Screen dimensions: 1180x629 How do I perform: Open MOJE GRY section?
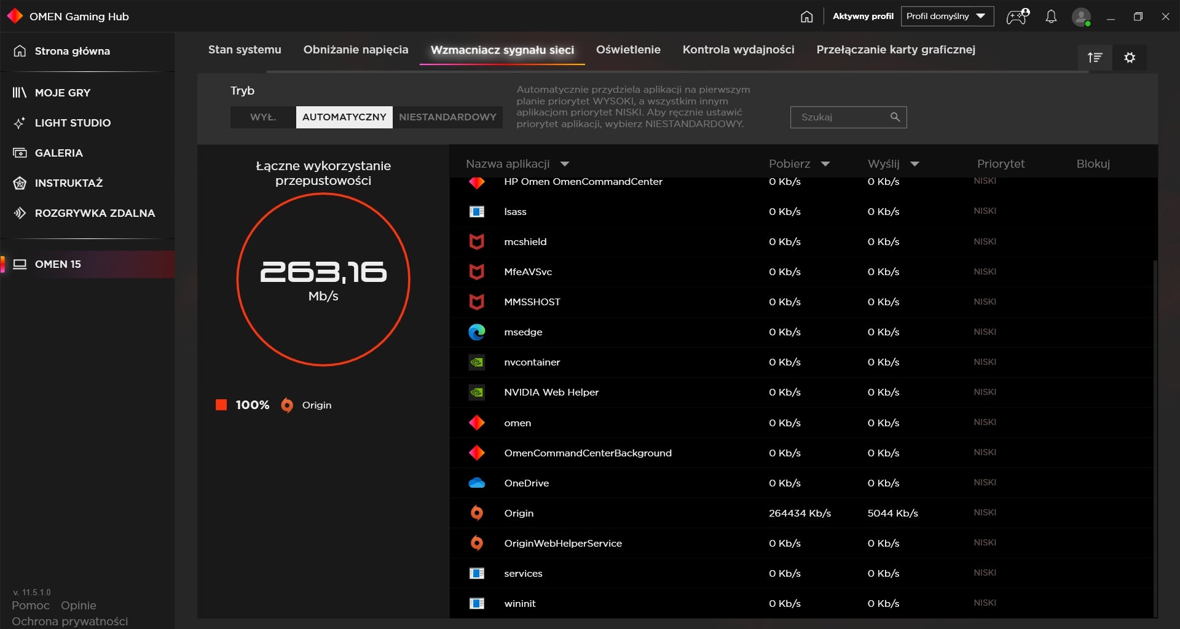click(x=63, y=93)
